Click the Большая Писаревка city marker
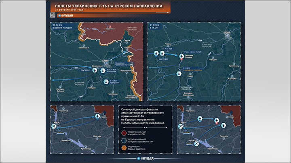 coord(137,97)
